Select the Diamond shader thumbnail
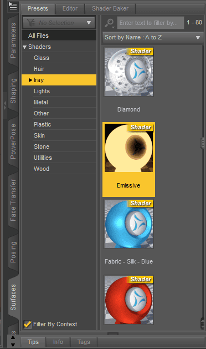This screenshot has width=206, height=349. point(128,72)
